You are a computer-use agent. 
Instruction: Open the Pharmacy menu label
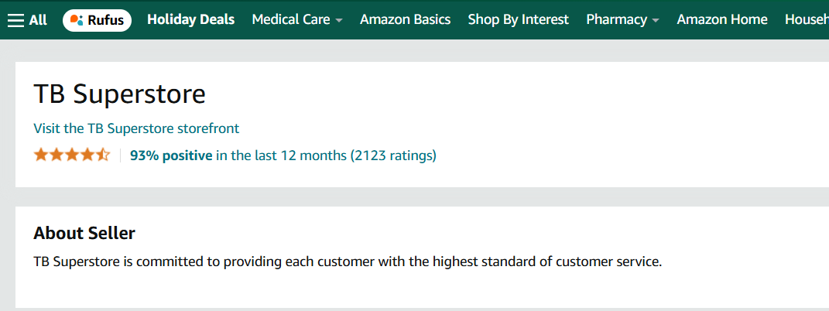point(616,20)
